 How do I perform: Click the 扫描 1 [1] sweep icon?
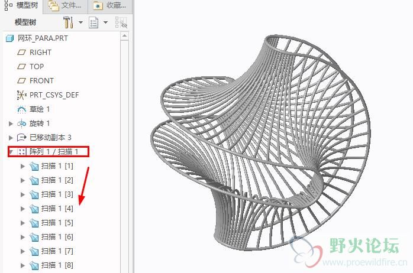coord(34,166)
